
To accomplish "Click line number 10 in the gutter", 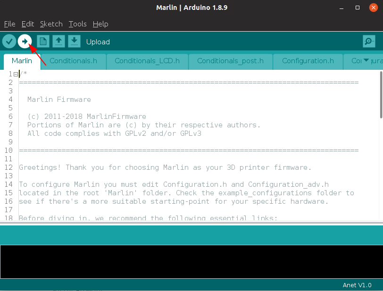I will coord(8,150).
